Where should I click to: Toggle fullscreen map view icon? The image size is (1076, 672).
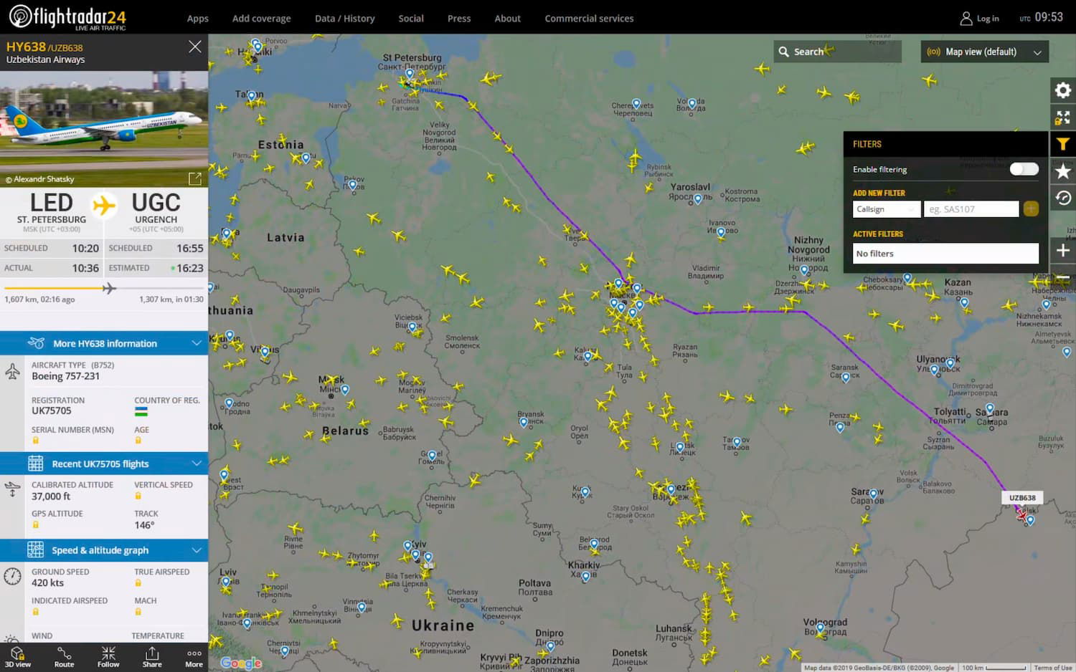(1063, 117)
